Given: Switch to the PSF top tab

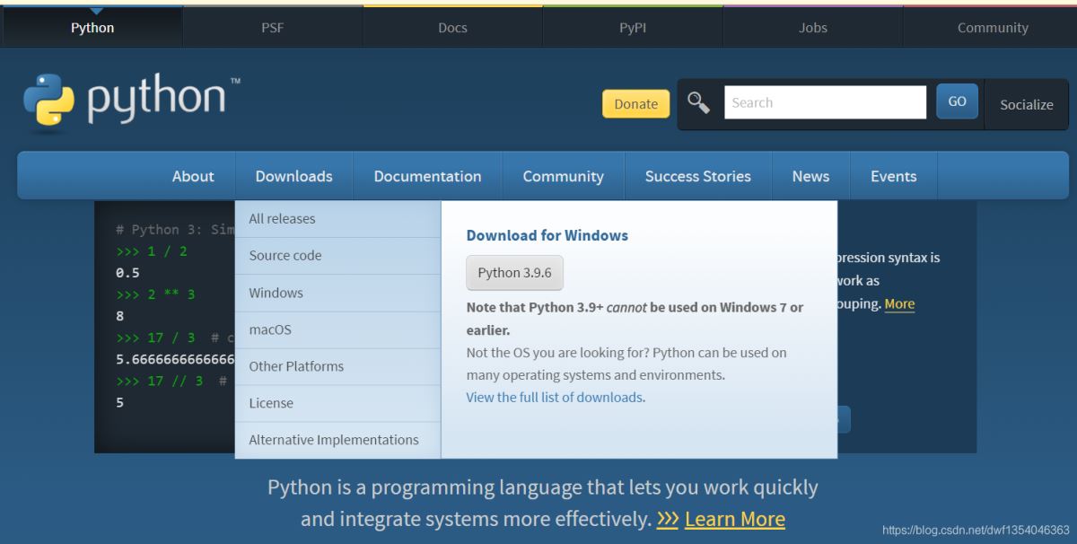Looking at the screenshot, I should coord(272,28).
